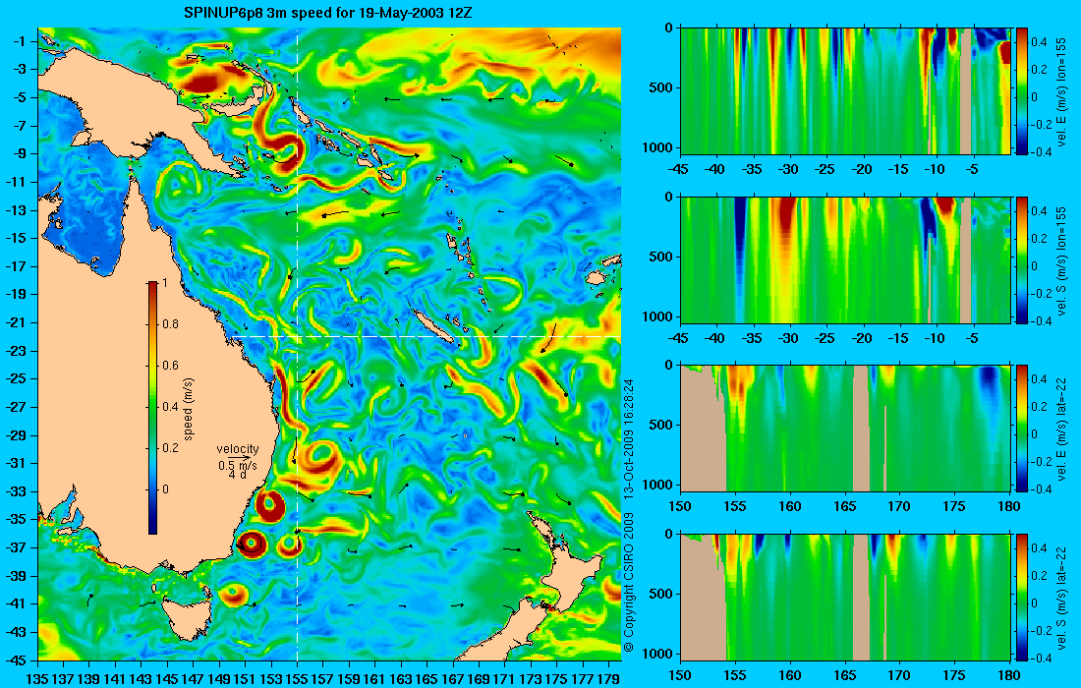This screenshot has width=1081, height=688.
Task: Click the "vel. S (m/s) lat=-22" label
Action: (x=1061, y=598)
